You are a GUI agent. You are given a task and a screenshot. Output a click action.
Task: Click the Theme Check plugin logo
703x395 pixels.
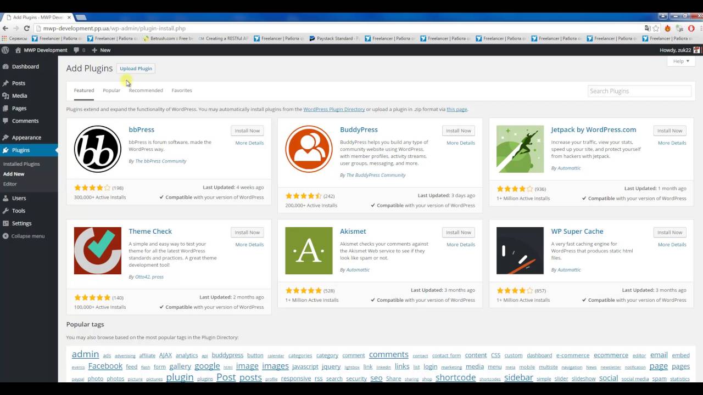coord(97,251)
